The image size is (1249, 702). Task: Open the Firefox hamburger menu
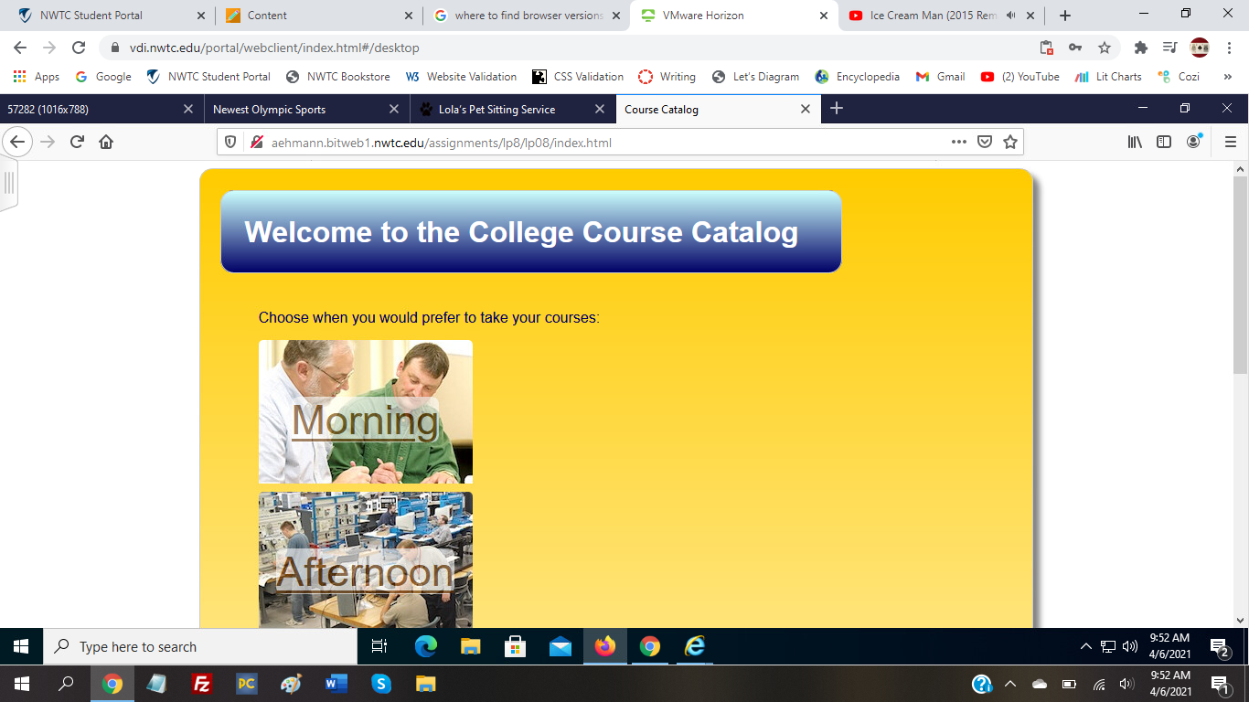click(x=1232, y=142)
